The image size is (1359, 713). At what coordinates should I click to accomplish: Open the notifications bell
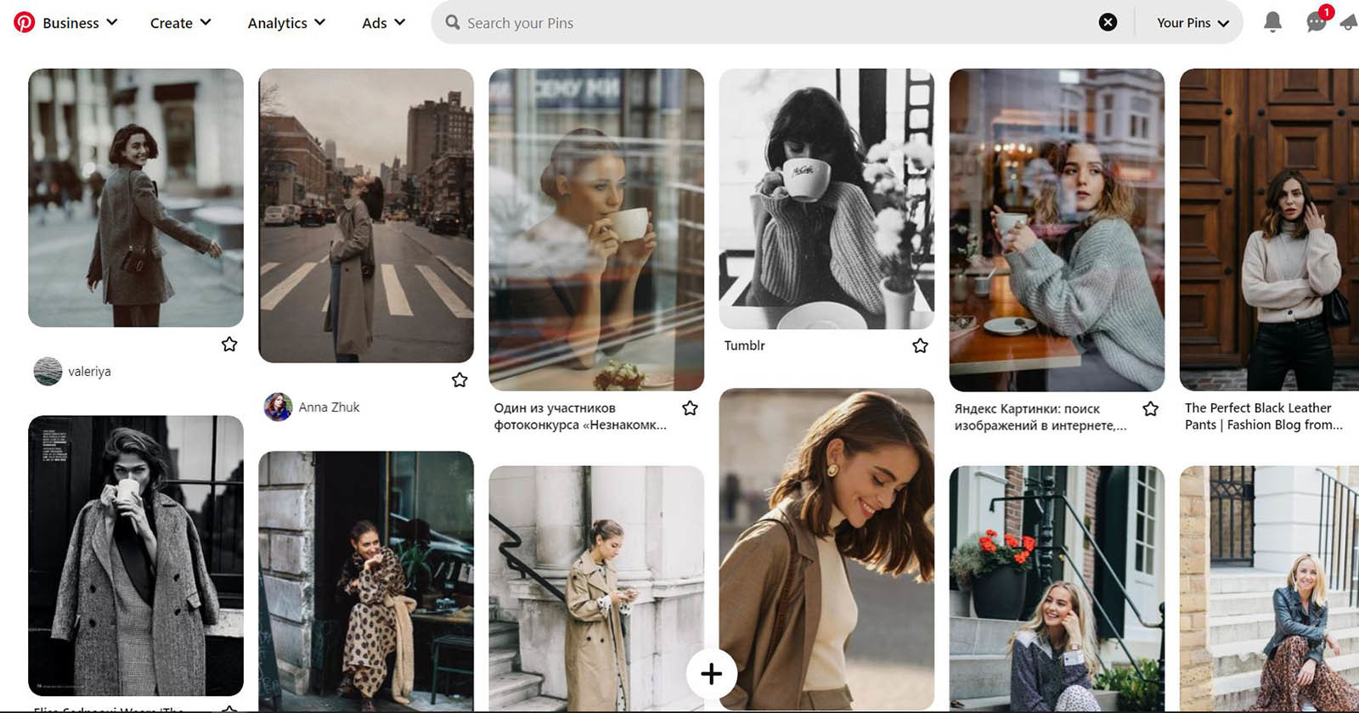pyautogui.click(x=1272, y=22)
